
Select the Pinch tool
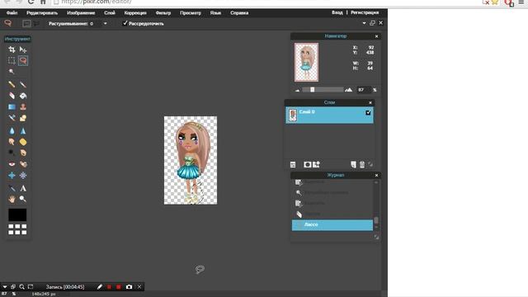click(x=23, y=176)
